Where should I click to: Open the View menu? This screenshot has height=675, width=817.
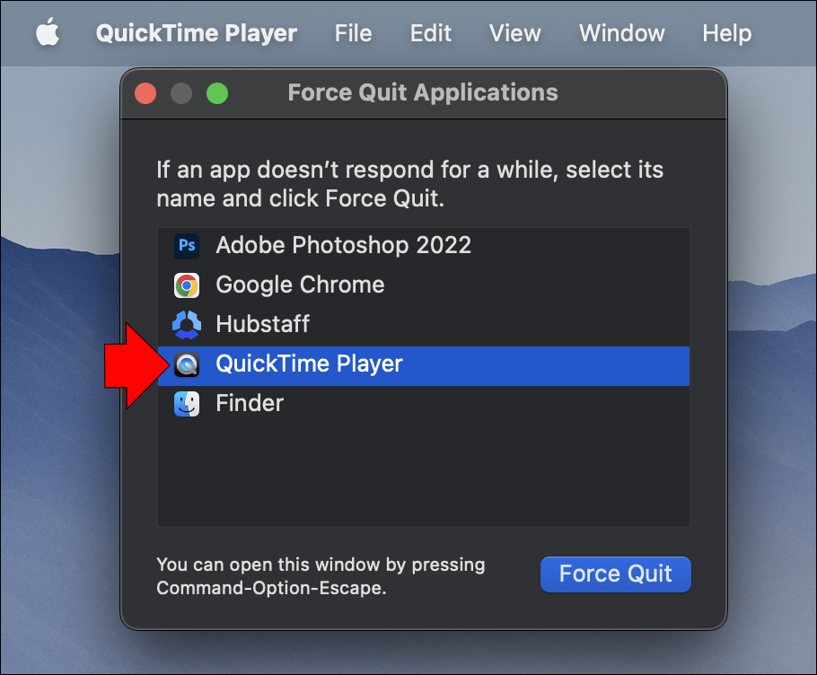pos(514,33)
